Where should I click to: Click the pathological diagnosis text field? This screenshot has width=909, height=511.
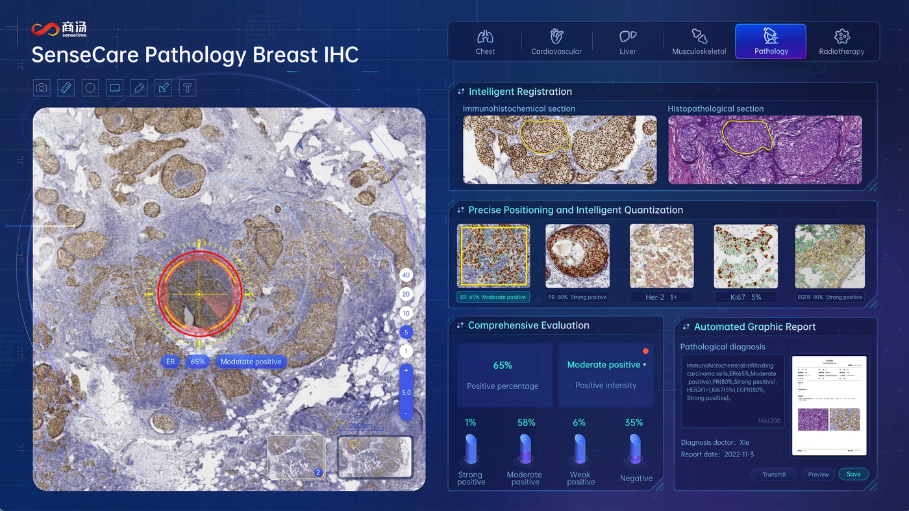click(x=732, y=391)
